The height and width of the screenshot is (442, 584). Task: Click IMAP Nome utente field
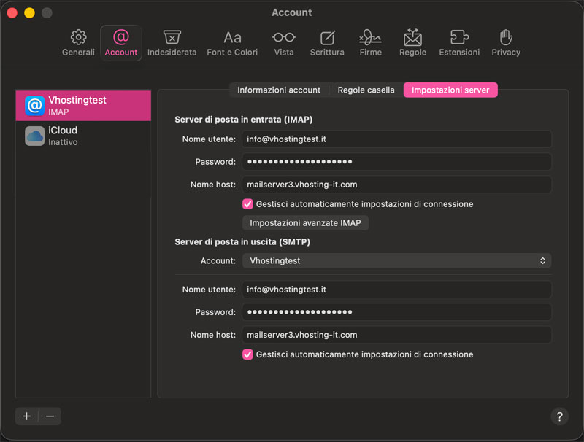[396, 139]
